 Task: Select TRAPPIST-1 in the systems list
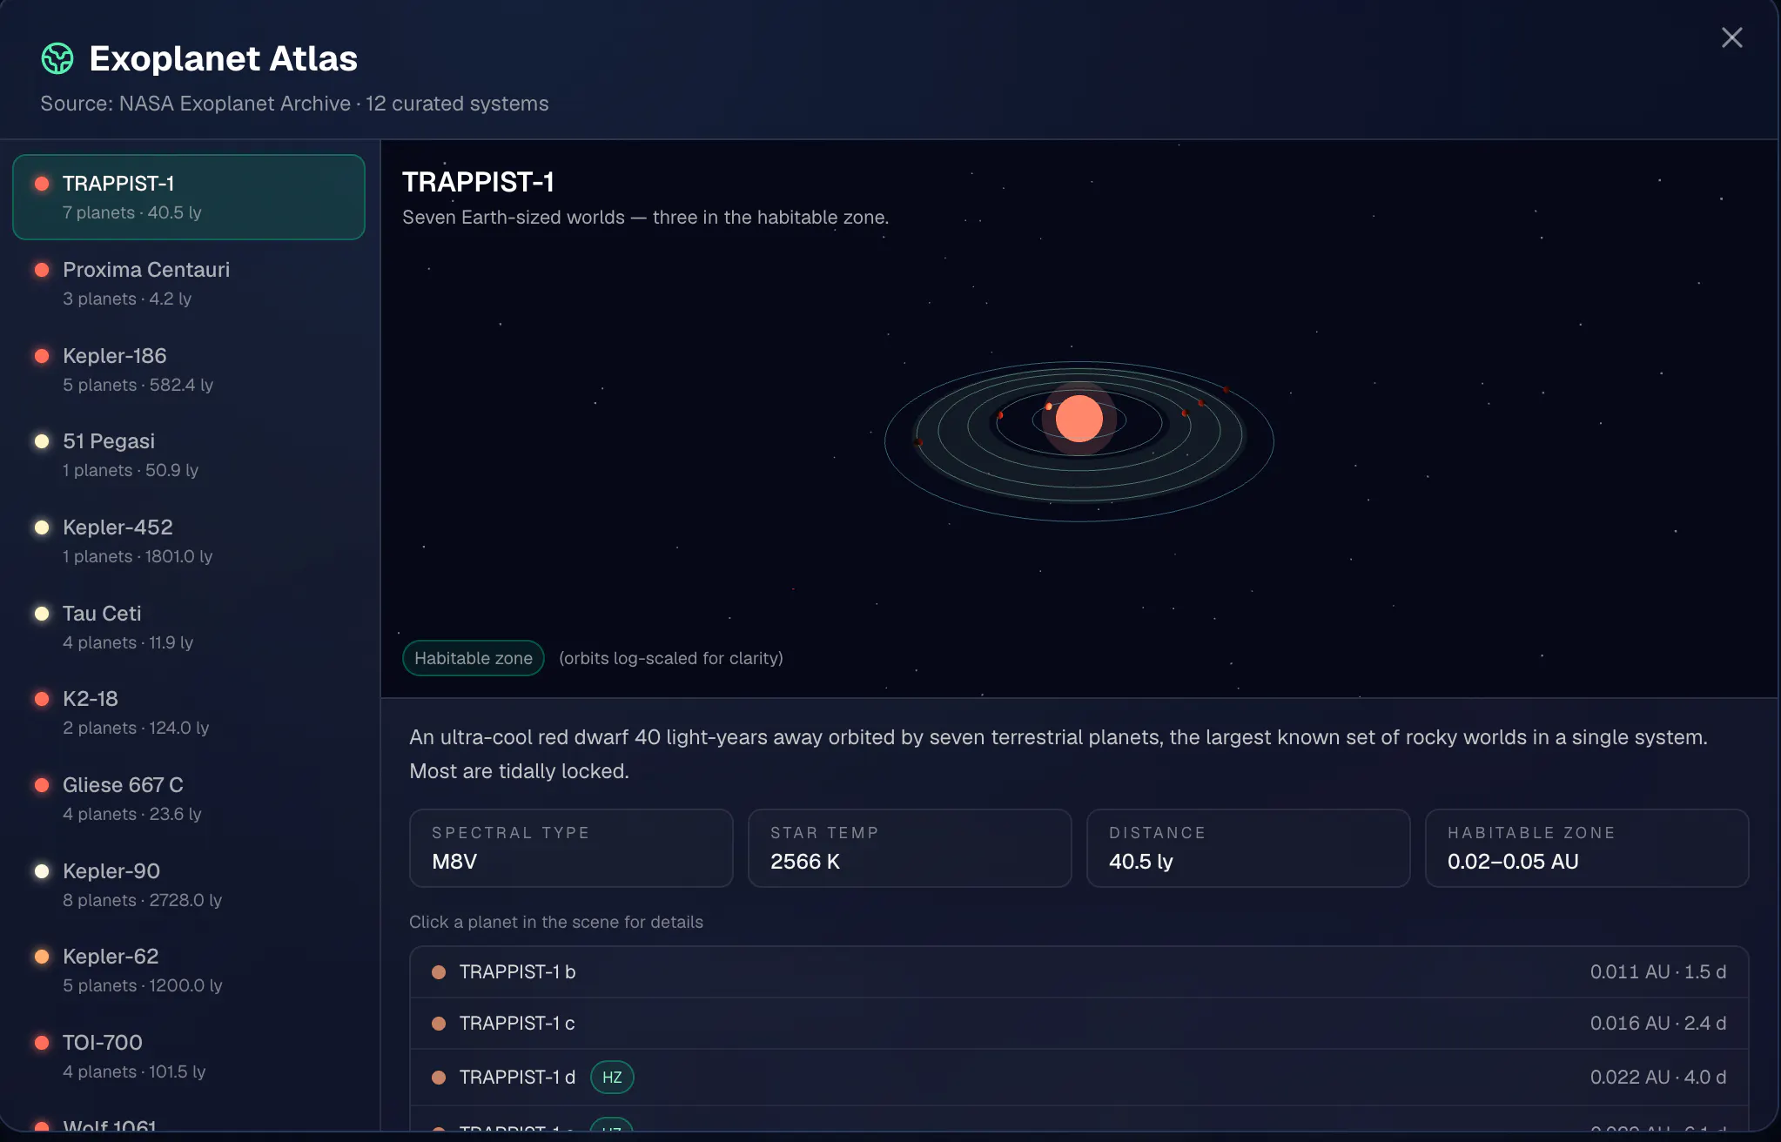coord(188,197)
